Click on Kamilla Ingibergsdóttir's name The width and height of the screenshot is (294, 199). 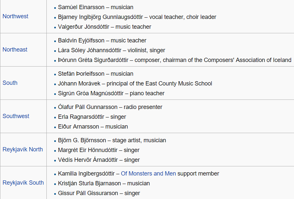click(86, 174)
